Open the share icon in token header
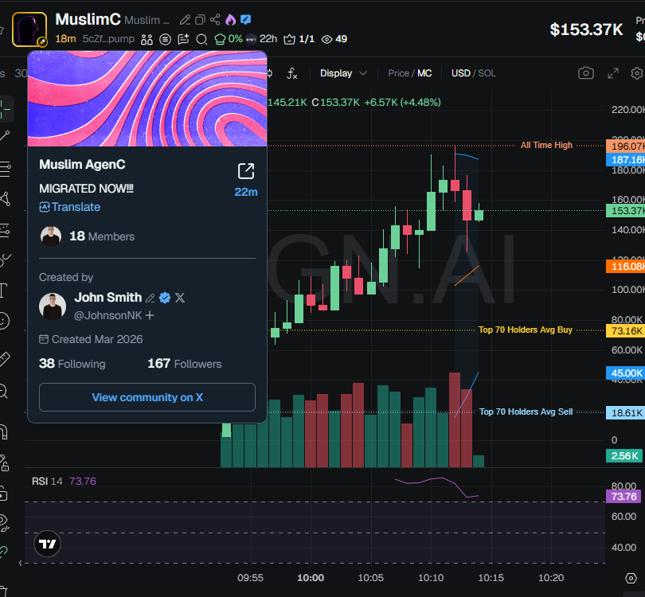The width and height of the screenshot is (645, 597). [215, 20]
